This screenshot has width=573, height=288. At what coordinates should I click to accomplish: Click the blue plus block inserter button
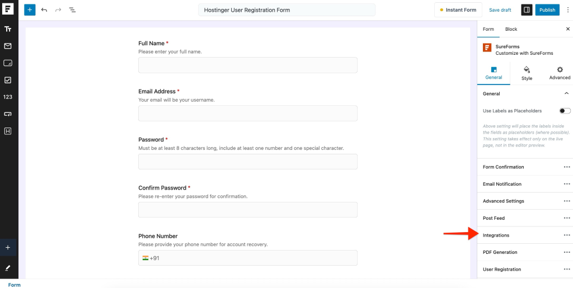coord(30,10)
